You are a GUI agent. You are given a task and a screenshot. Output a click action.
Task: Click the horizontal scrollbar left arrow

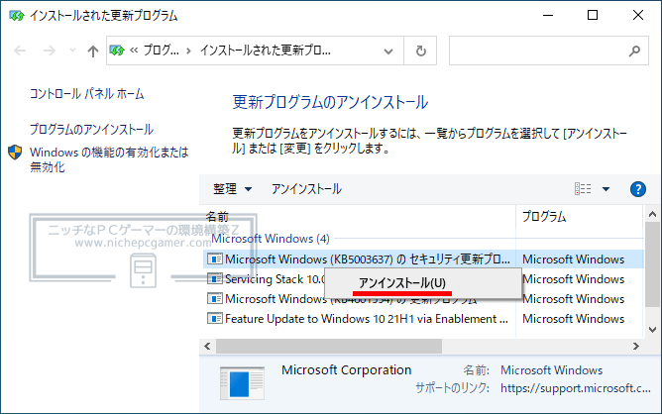click(207, 347)
